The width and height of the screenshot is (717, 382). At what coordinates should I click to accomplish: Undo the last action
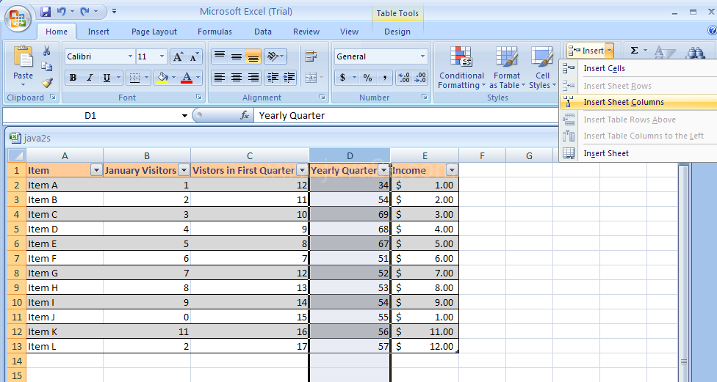pos(61,12)
